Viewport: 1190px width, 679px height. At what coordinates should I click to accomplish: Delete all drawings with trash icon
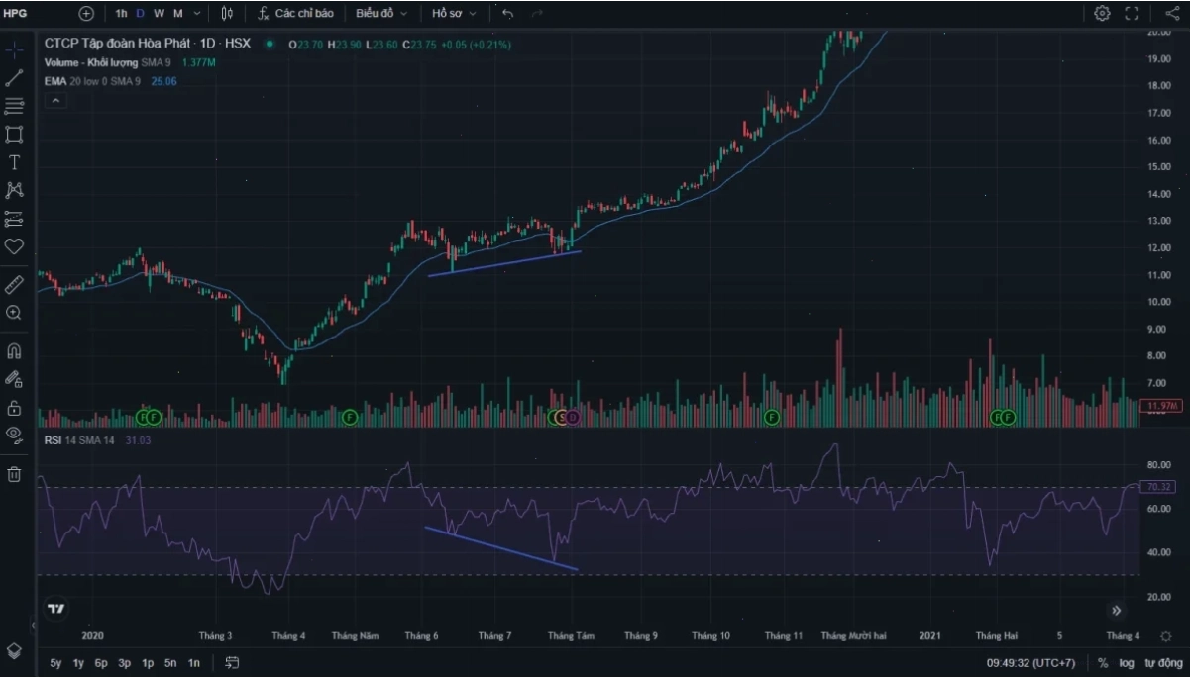pyautogui.click(x=14, y=474)
